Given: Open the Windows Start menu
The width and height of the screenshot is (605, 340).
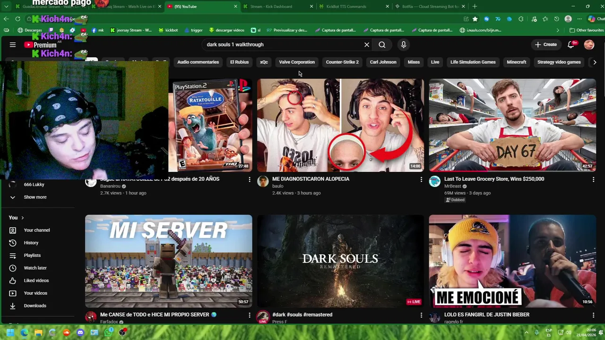Looking at the screenshot, I should 10,332.
